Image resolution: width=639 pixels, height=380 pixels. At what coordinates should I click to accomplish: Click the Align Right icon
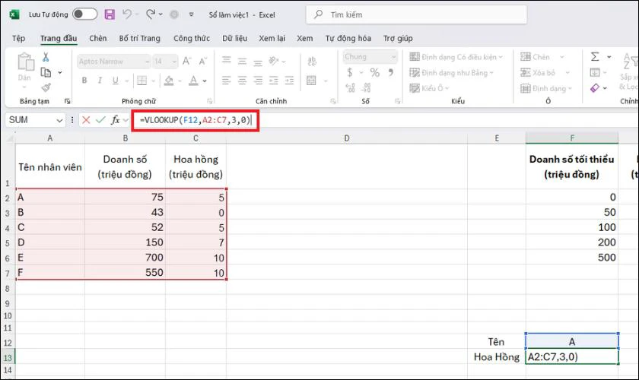tap(258, 81)
